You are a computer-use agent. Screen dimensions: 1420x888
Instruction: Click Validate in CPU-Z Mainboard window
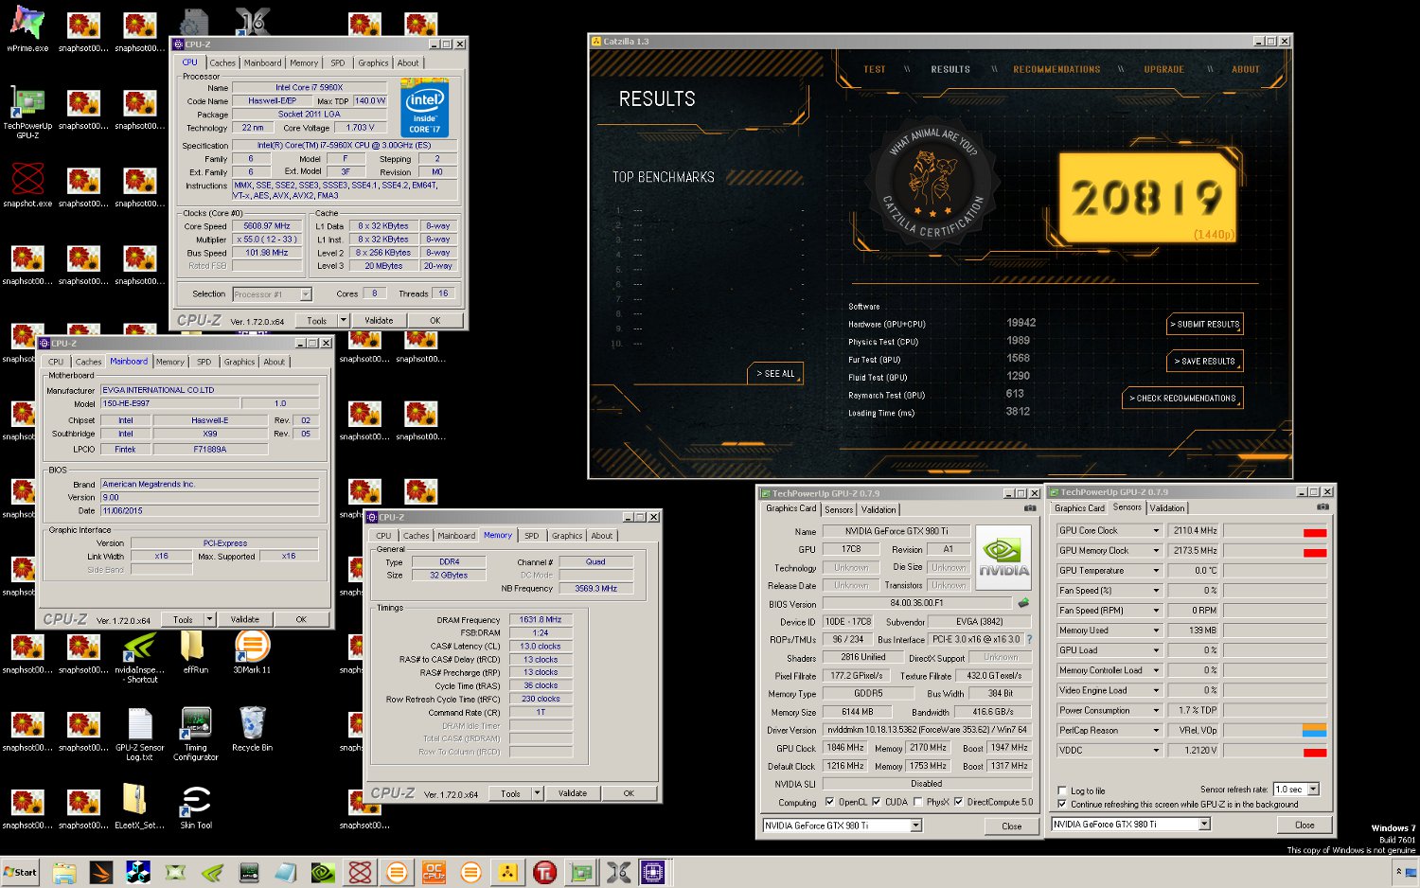[x=244, y=620]
